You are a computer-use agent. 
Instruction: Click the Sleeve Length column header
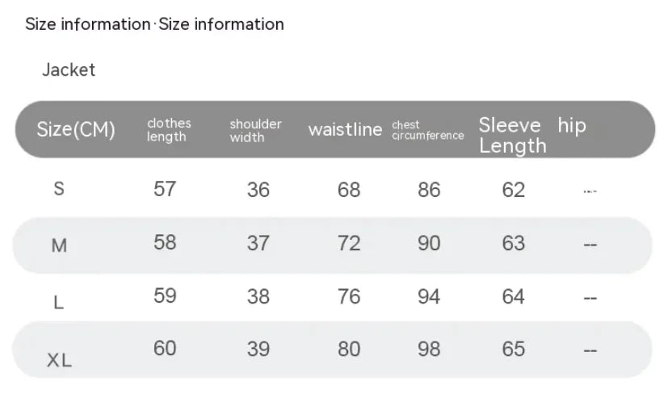pos(511,135)
